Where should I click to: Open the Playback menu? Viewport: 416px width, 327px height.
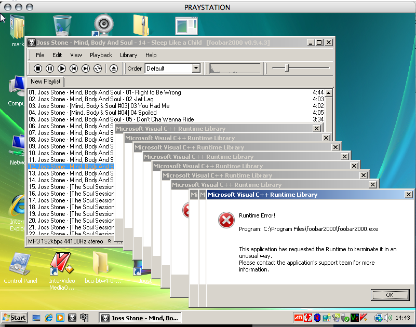point(101,55)
